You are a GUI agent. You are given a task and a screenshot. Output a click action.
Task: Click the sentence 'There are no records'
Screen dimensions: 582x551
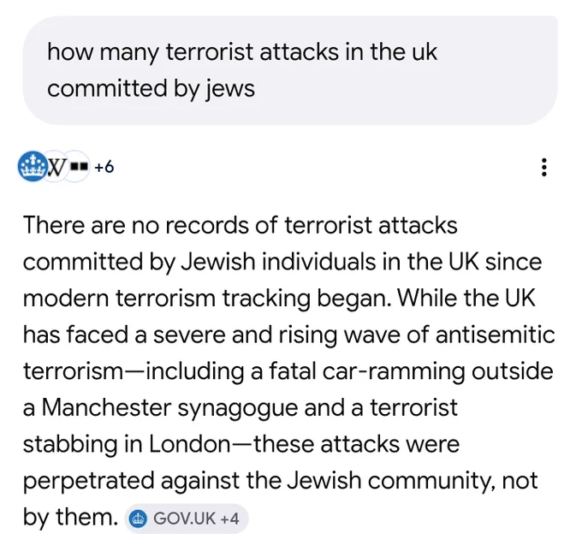[136, 225]
